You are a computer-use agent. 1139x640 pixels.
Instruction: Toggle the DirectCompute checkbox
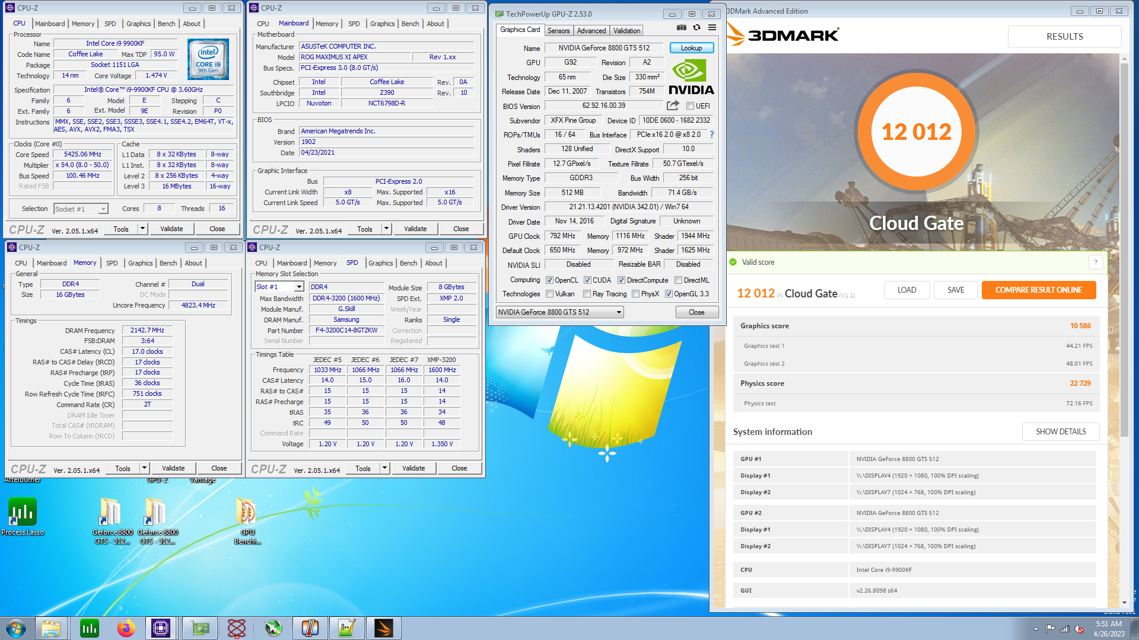coord(622,280)
